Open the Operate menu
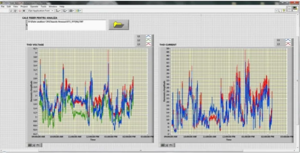300x158 pixels. pos(34,6)
